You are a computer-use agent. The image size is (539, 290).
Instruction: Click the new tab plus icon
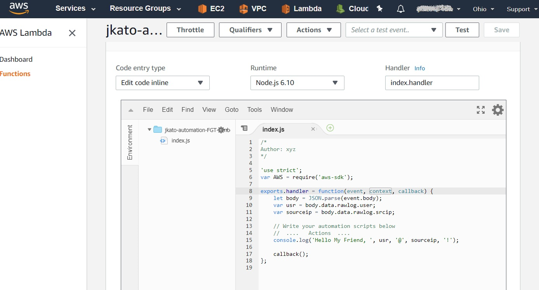coord(330,128)
